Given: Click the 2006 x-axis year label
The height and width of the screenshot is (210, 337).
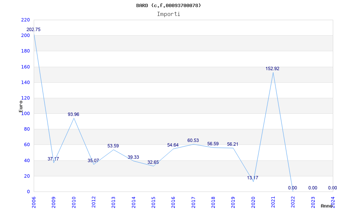Looking at the screenshot, I should 34,202.
